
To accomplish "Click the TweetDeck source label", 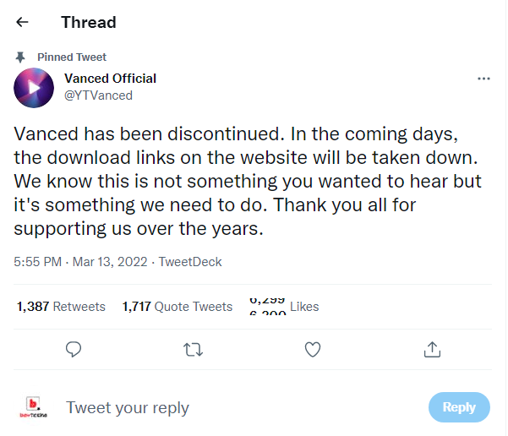I will point(191,262).
